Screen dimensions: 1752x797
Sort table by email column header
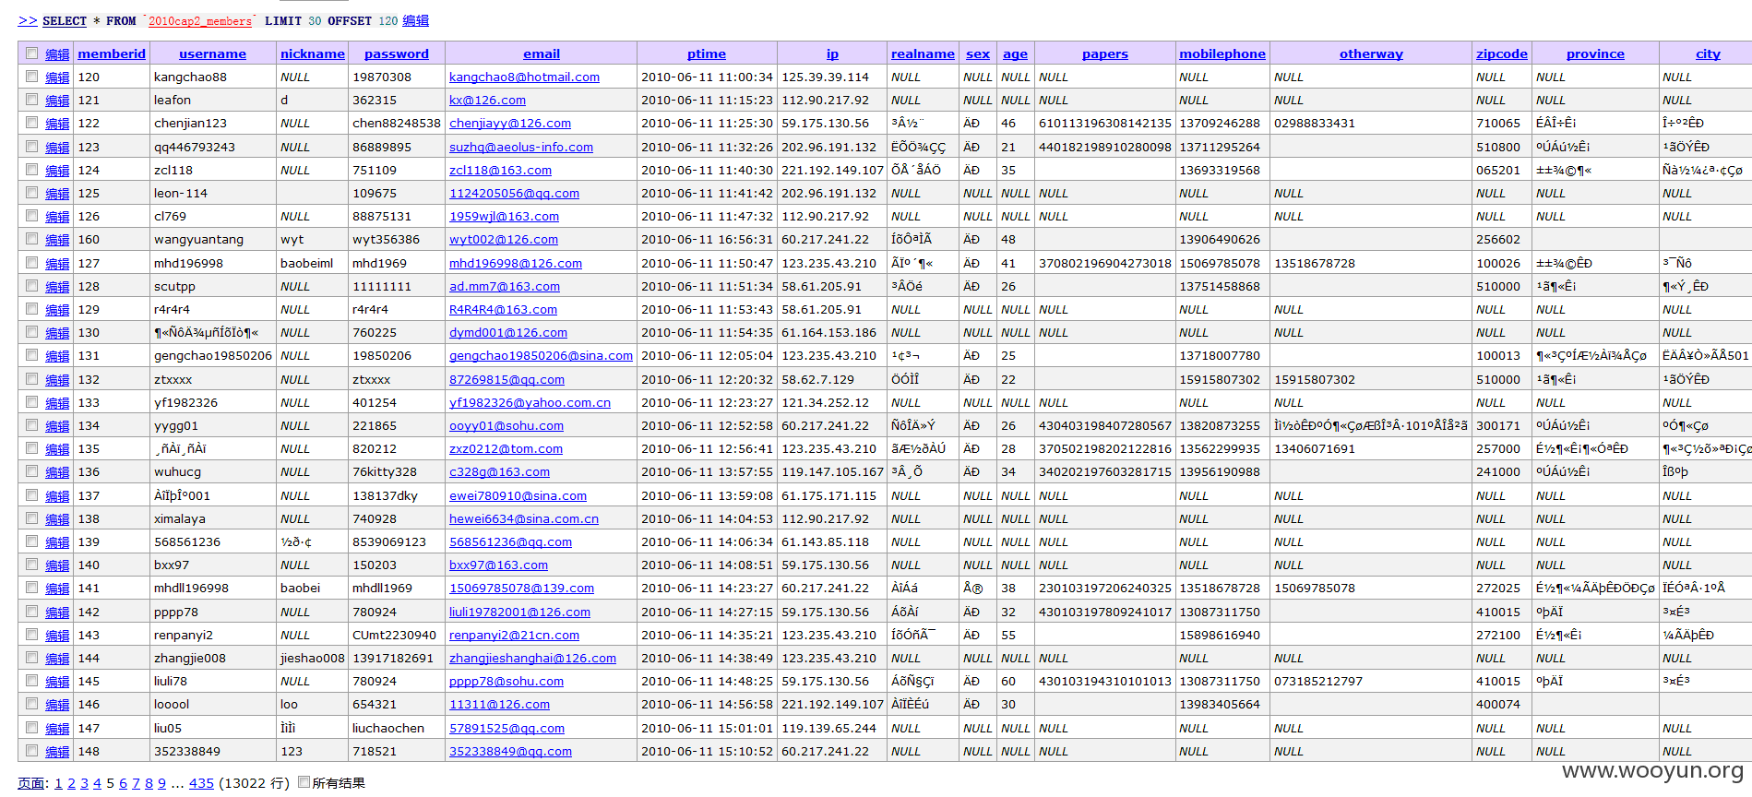click(x=542, y=54)
